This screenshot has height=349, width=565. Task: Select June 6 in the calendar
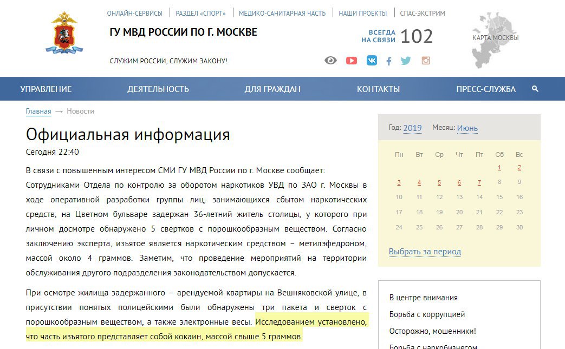[459, 182]
